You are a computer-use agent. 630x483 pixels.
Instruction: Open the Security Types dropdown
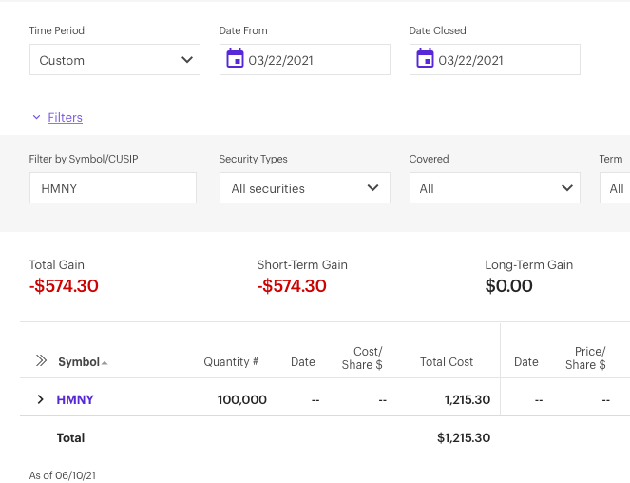pos(304,188)
